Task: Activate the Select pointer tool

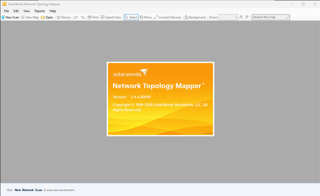Action: 131,17
